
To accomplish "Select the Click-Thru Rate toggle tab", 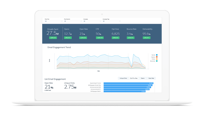I will click(134, 78).
